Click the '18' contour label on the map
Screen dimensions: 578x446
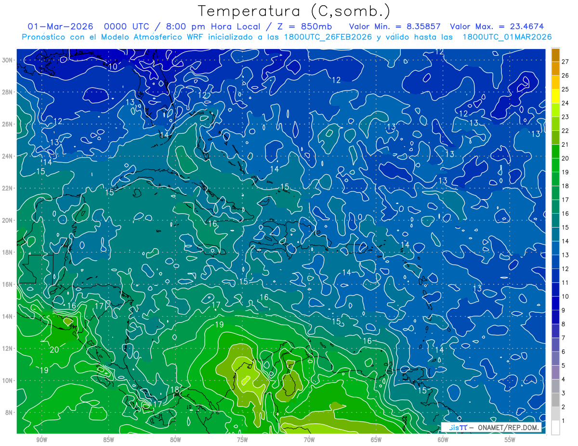coord(175,390)
